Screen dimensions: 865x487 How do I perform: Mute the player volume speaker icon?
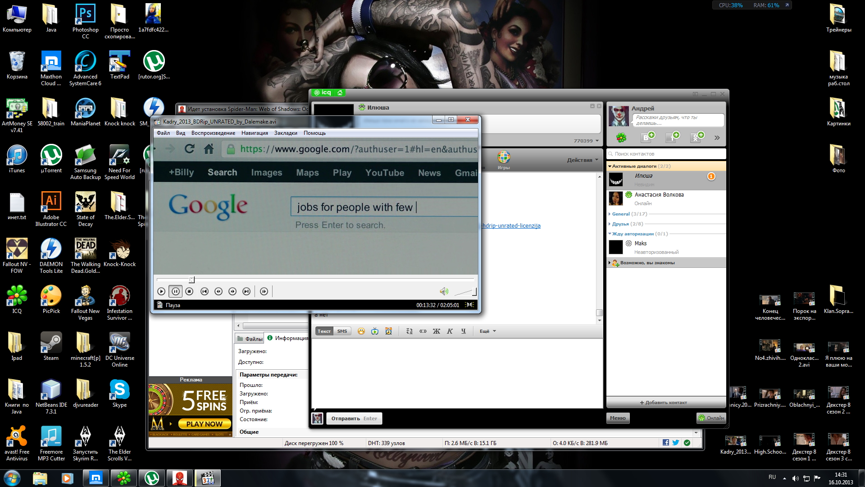point(444,292)
